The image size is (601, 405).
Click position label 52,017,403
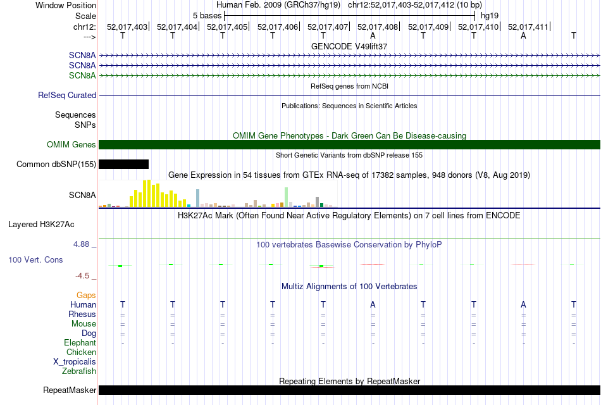pyautogui.click(x=127, y=27)
